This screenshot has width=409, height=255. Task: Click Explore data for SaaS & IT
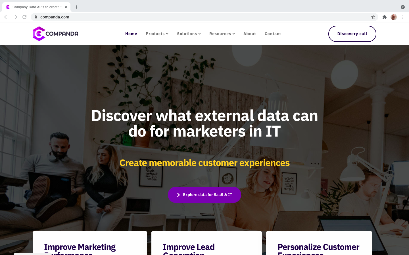pyautogui.click(x=204, y=195)
